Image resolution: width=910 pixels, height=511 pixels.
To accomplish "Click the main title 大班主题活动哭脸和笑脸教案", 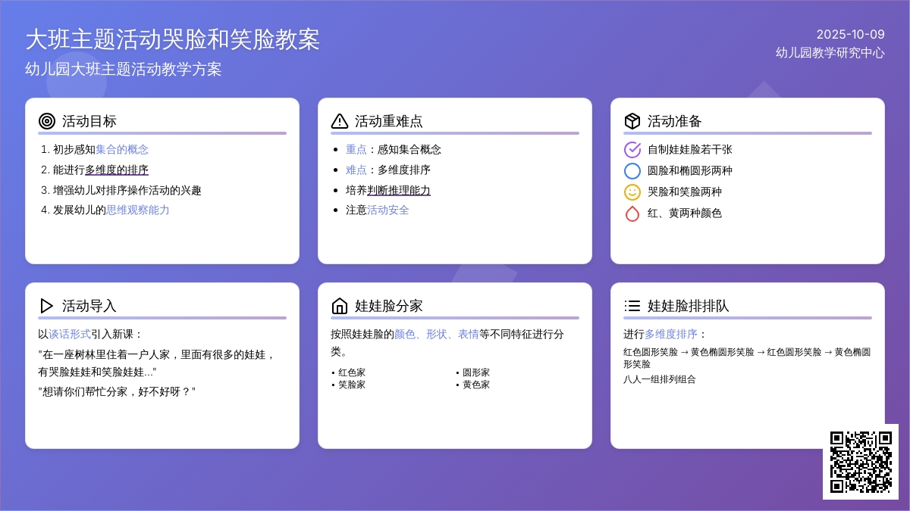I will coord(173,39).
